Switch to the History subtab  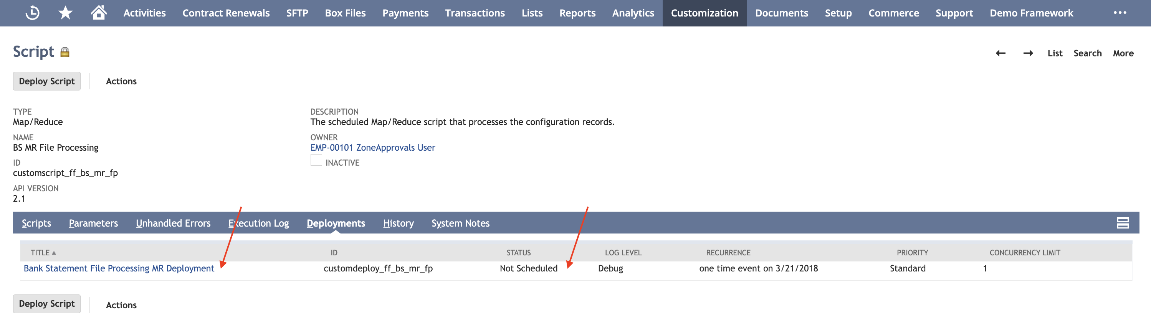pyautogui.click(x=398, y=223)
